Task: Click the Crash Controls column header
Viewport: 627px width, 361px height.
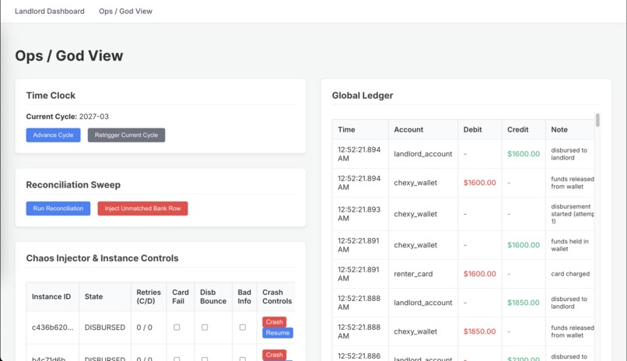Action: click(x=277, y=296)
